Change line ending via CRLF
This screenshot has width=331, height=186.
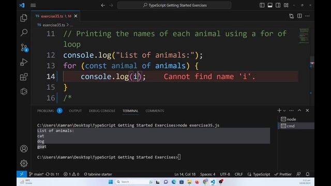(238, 174)
